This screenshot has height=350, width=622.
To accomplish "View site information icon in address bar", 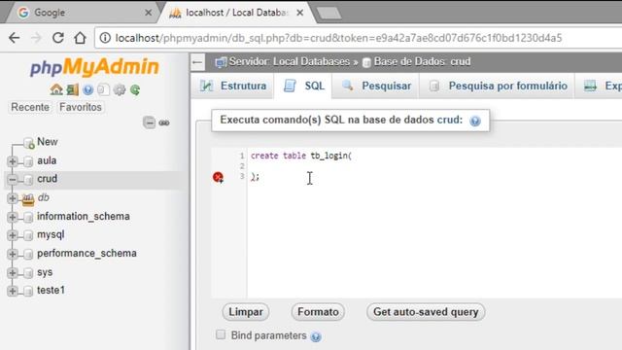I will 105,38.
